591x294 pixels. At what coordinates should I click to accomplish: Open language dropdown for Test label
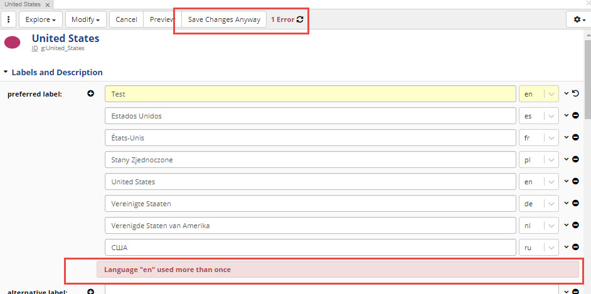pyautogui.click(x=551, y=94)
